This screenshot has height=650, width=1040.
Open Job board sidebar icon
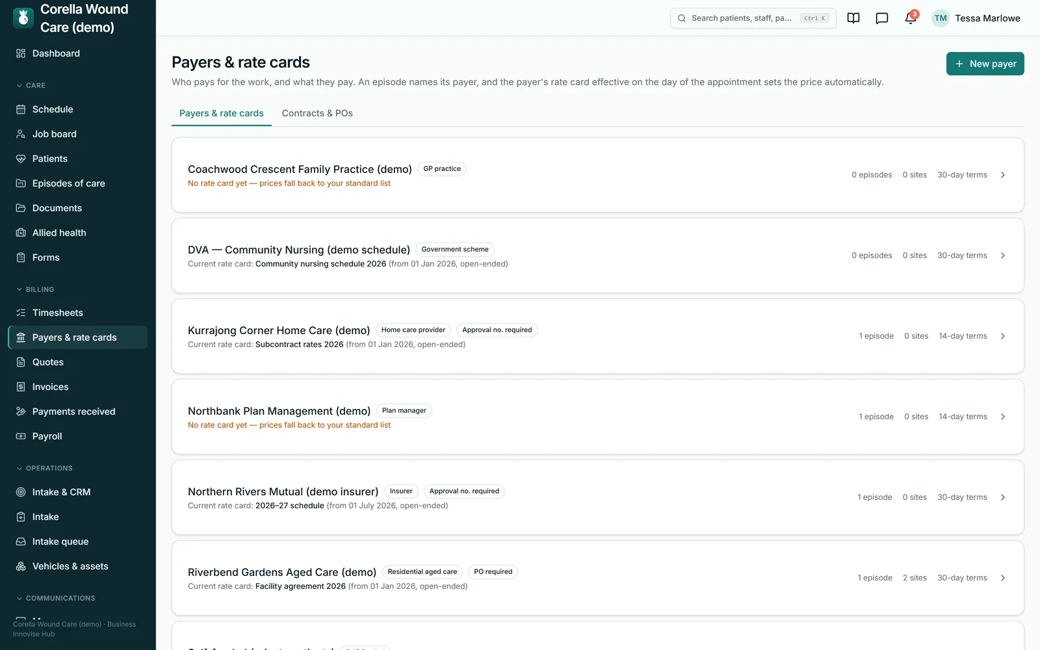(x=21, y=134)
